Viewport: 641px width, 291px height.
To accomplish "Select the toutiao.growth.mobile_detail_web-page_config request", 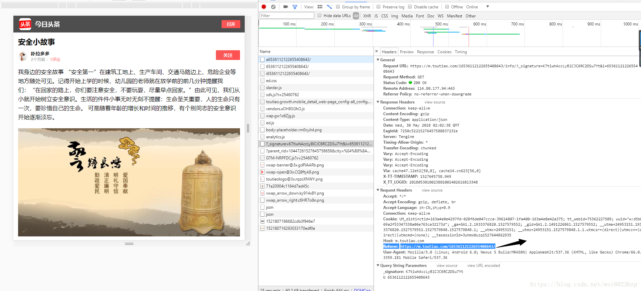I will pyautogui.click(x=316, y=101).
